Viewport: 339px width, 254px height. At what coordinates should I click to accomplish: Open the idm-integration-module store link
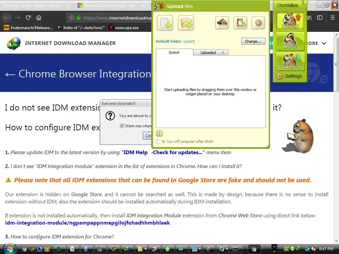coord(87,223)
